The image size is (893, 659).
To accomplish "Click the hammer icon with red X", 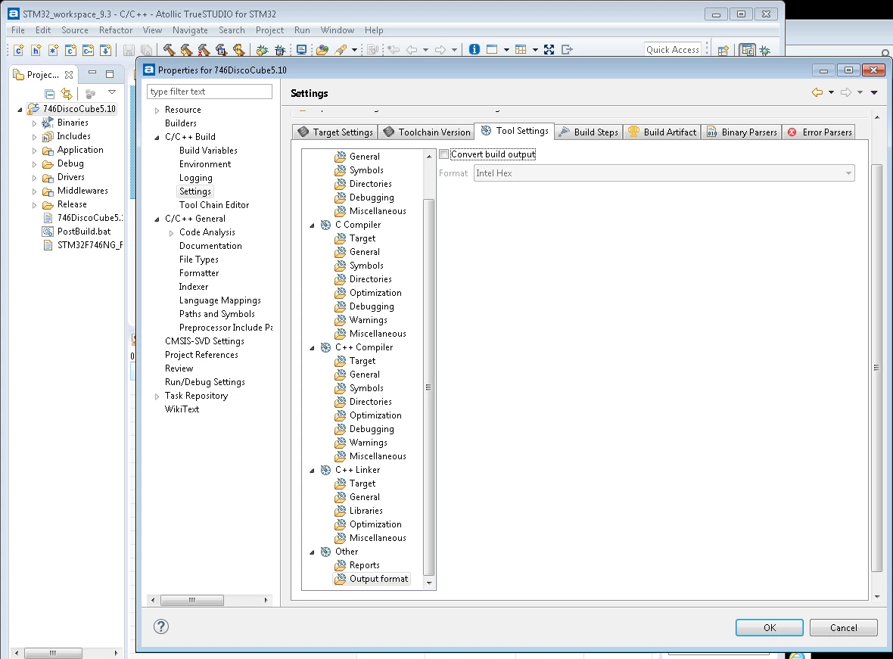I will click(x=204, y=50).
